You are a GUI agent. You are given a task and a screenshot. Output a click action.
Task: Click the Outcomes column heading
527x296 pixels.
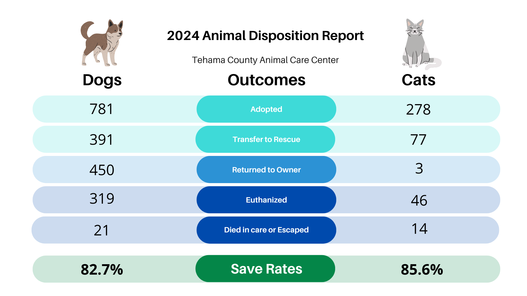click(x=267, y=80)
